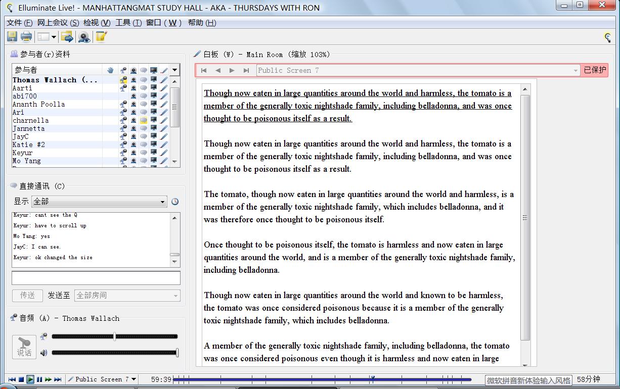
Task: Toggle Keyur's webcam permission icon
Action: [134, 153]
